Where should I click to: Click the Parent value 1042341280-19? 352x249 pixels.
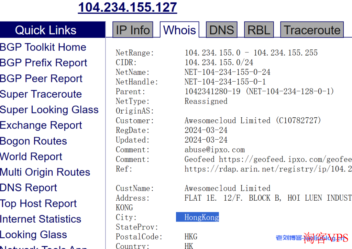[x=212, y=91]
